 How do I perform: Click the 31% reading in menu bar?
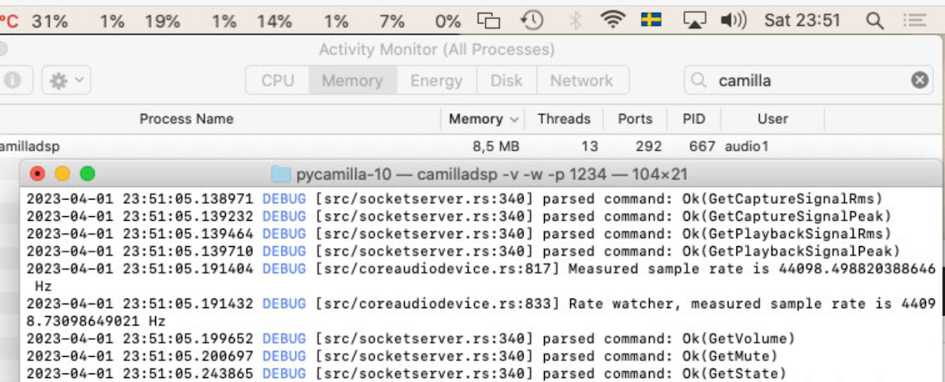50,21
